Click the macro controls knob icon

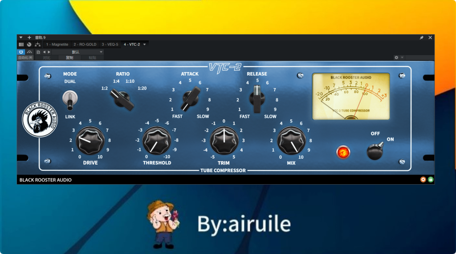coord(29,44)
